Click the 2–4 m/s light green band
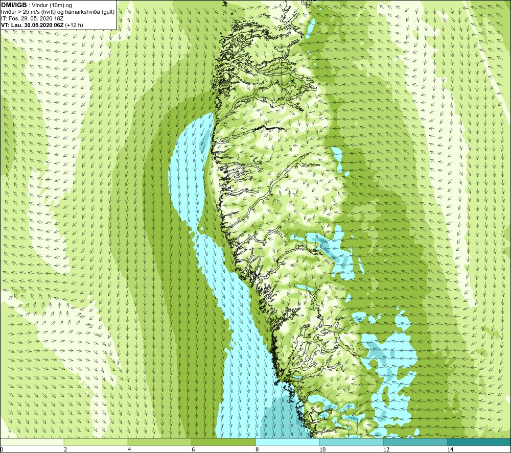The height and width of the screenshot is (453, 511). [x=96, y=442]
